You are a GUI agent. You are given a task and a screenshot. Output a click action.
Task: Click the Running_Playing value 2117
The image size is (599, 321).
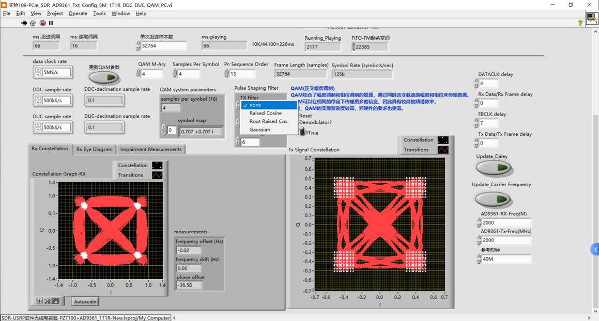(322, 46)
